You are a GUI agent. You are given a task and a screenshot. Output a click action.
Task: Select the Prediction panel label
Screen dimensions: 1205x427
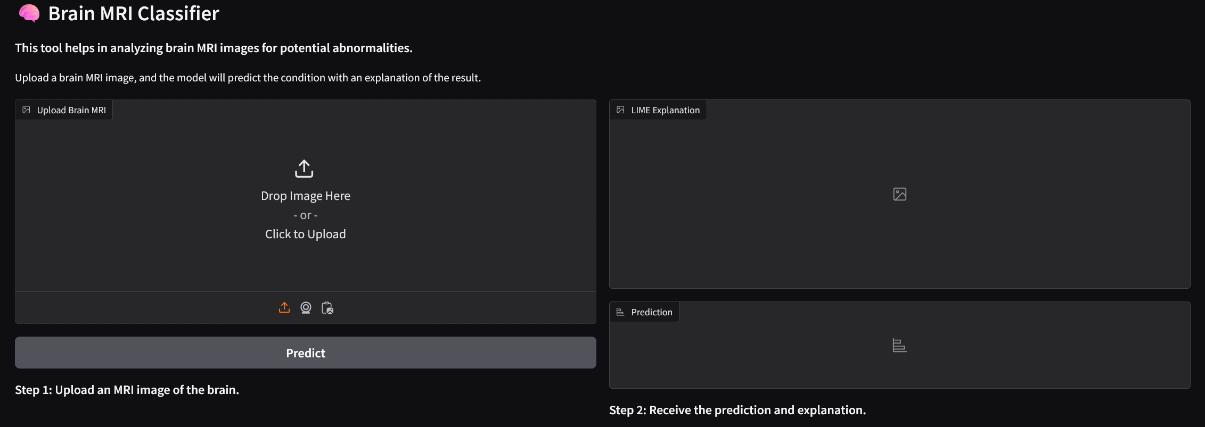[651, 312]
